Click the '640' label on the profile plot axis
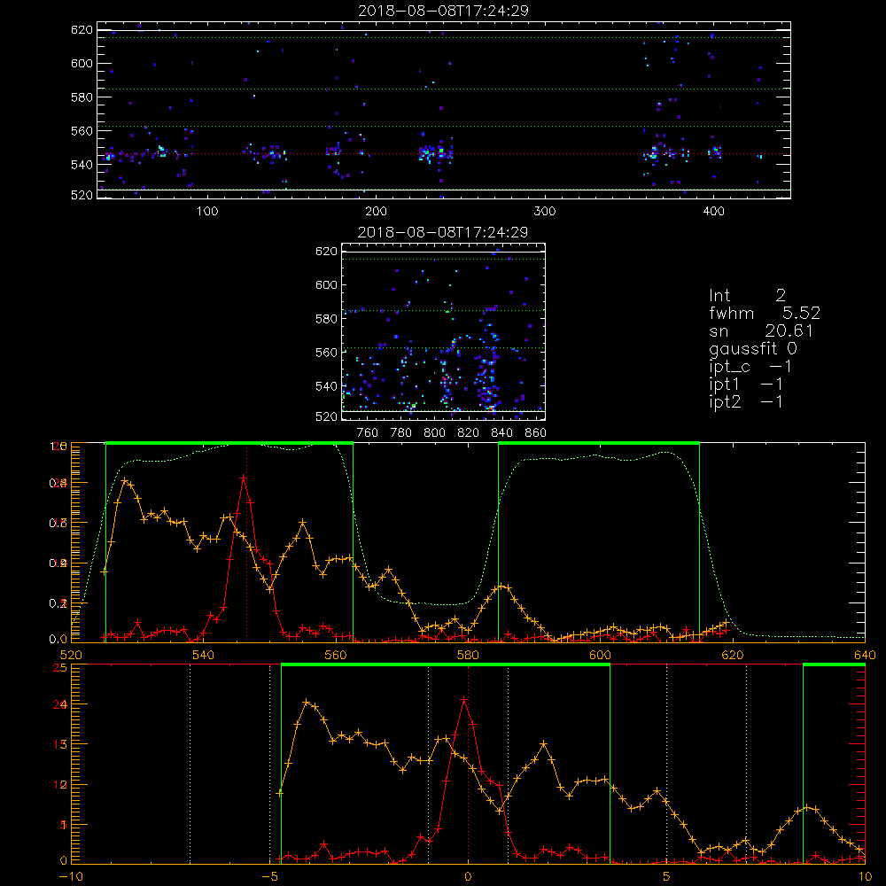This screenshot has width=886, height=886. [865, 656]
